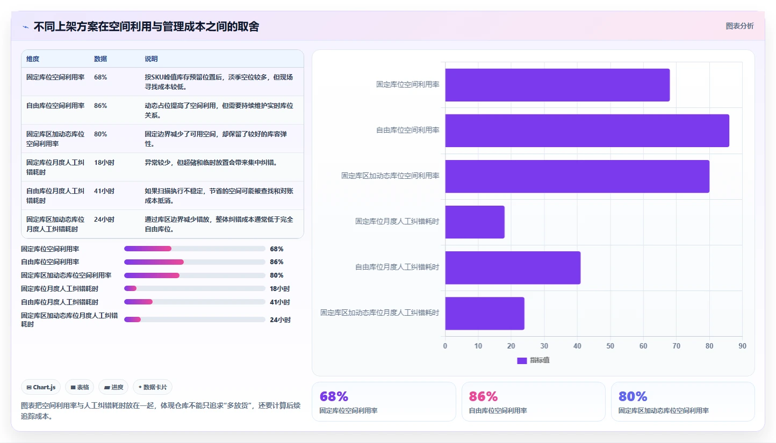Click the chart bar for 自由库位月度人工纠错耗时
Image resolution: width=776 pixels, height=443 pixels.
click(513, 267)
